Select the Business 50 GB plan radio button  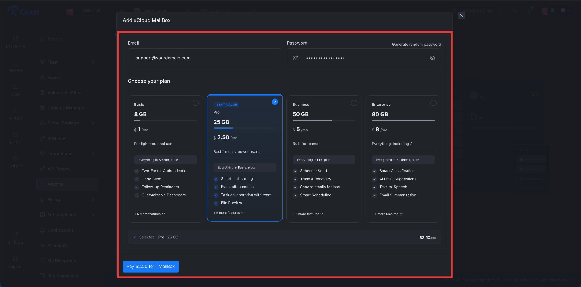(354, 103)
